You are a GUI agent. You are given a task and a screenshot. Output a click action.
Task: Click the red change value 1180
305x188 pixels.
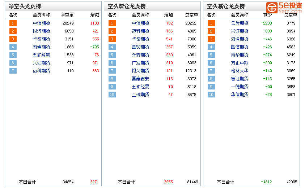click(95, 23)
